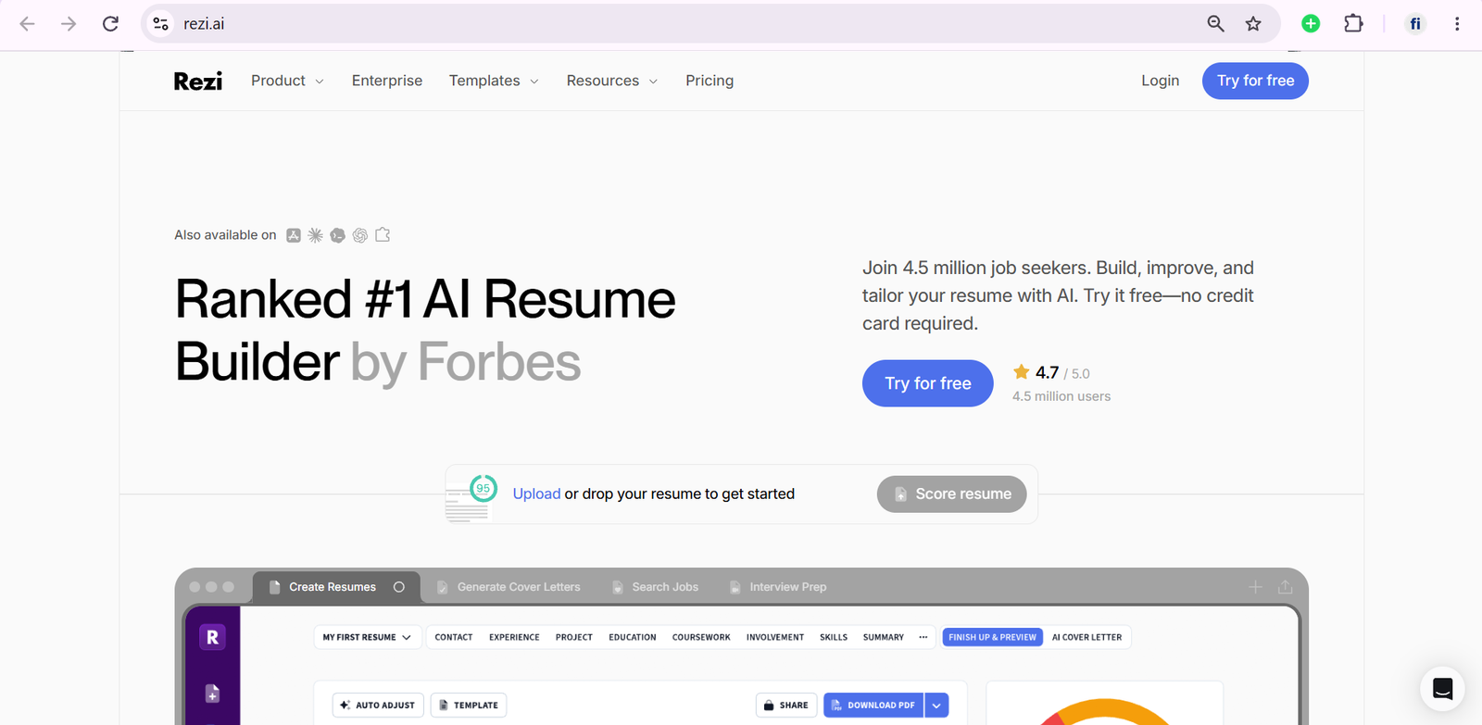The width and height of the screenshot is (1482, 725).
Task: Expand the Templates menu
Action: click(x=494, y=81)
